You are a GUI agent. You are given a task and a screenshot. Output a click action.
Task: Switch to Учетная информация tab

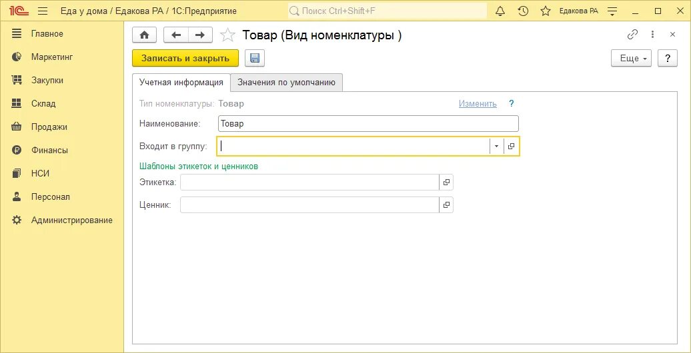click(x=181, y=83)
